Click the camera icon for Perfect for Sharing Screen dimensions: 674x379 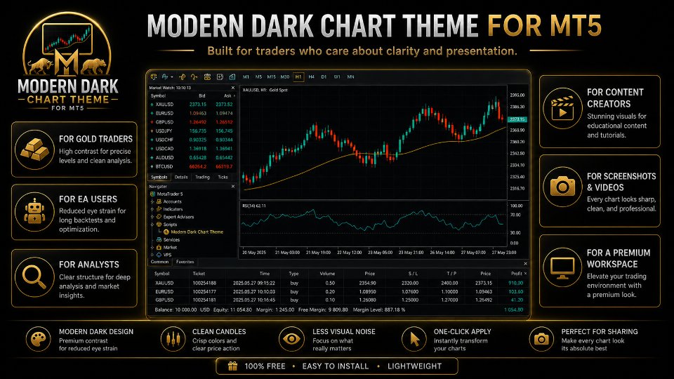541,339
